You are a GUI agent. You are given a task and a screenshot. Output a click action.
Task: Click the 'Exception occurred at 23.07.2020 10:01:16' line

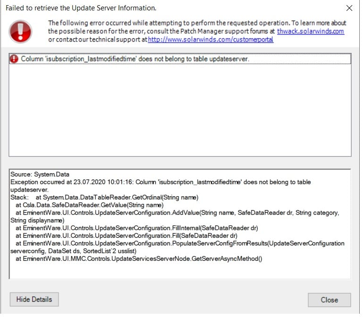point(161,186)
